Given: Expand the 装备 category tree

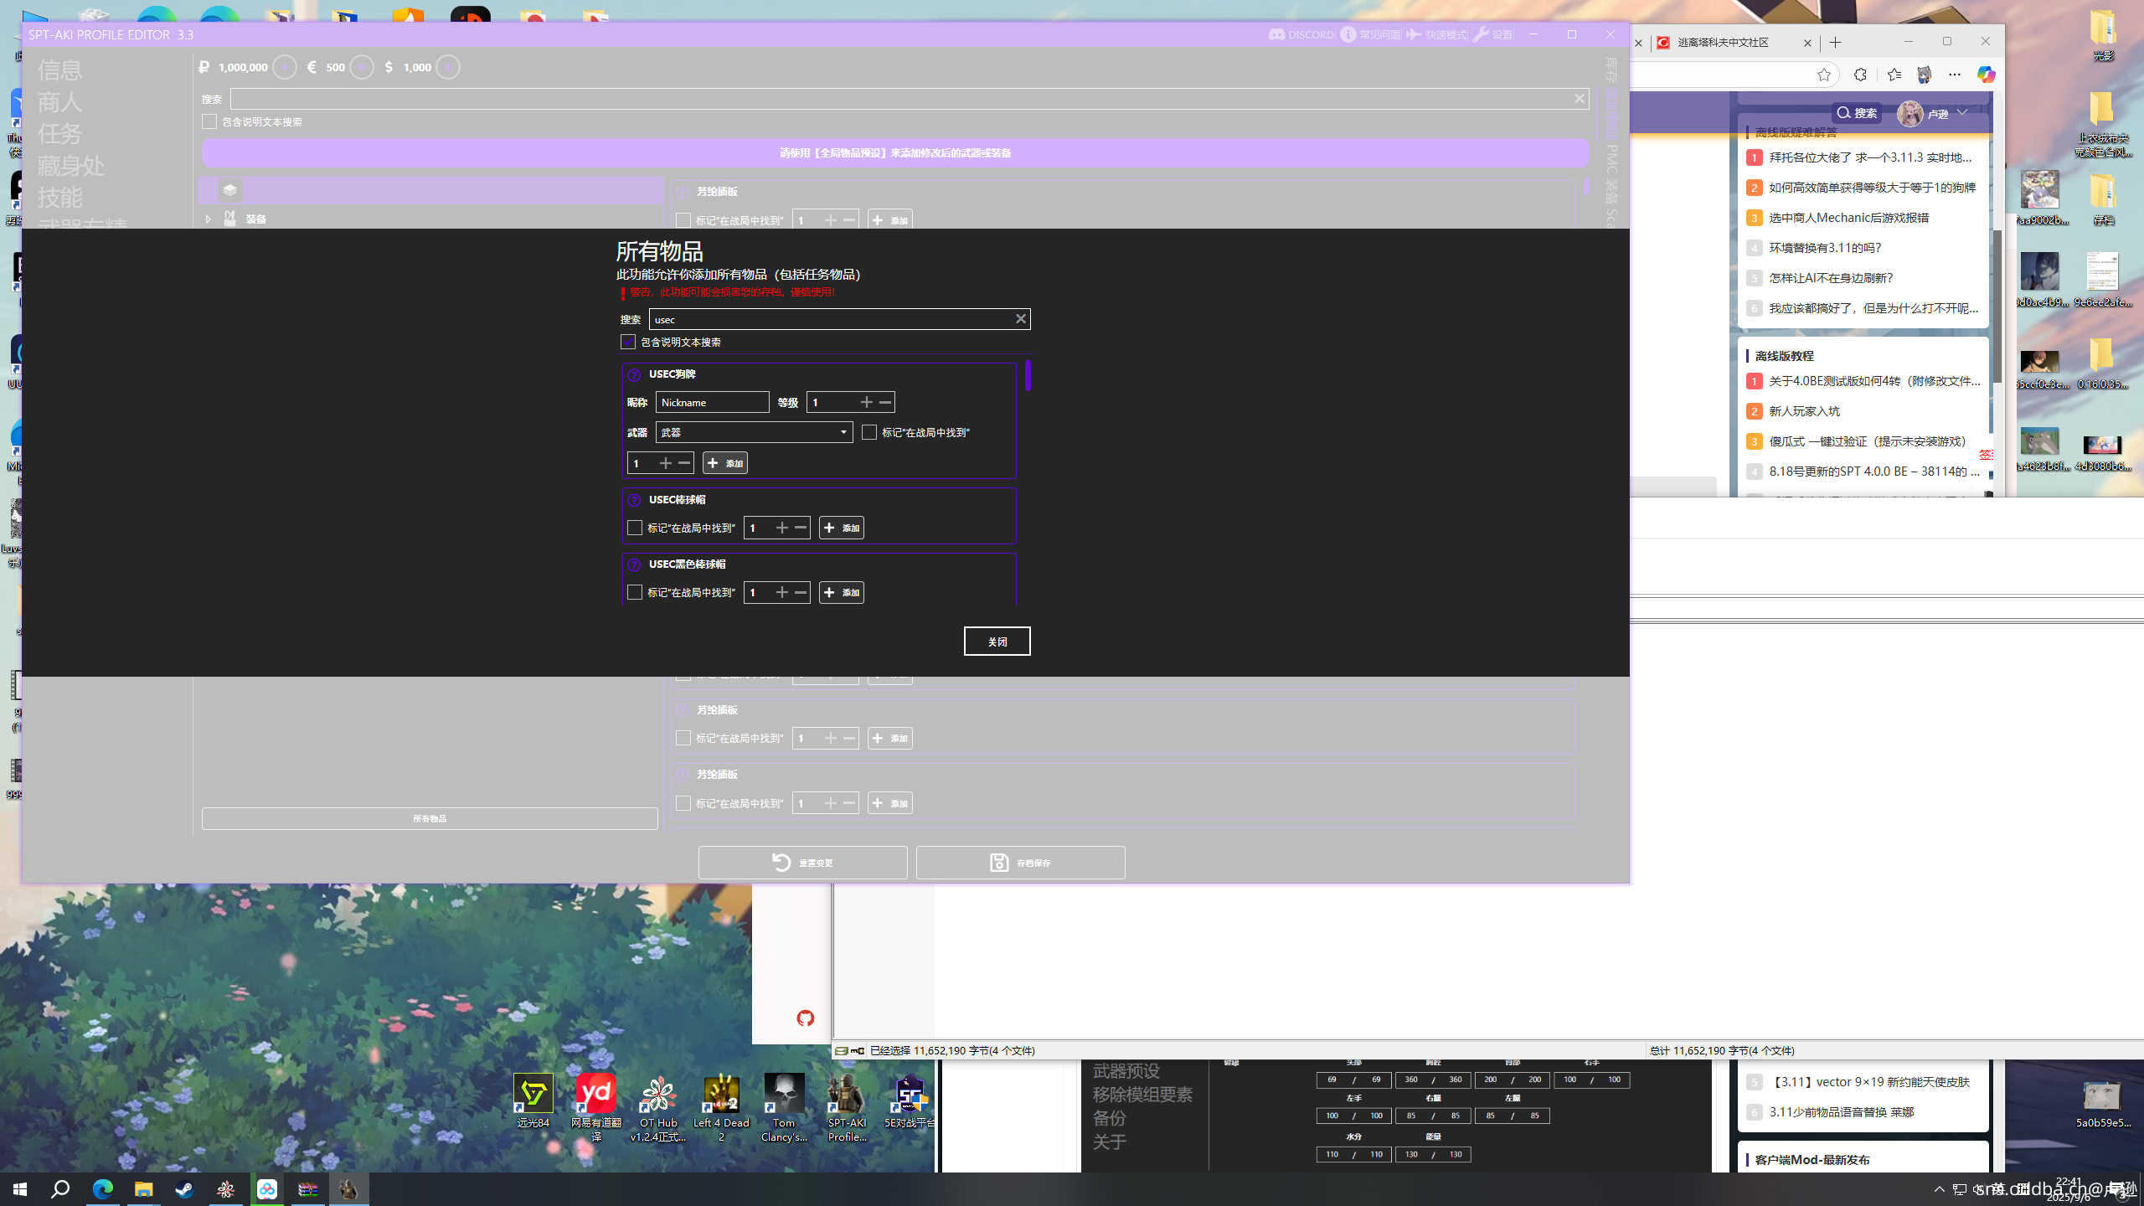Looking at the screenshot, I should [x=209, y=219].
